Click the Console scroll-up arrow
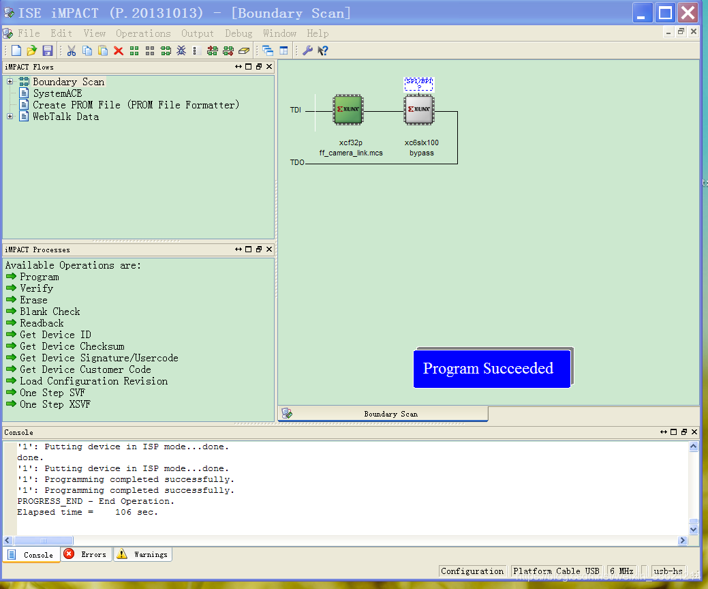Image resolution: width=708 pixels, height=589 pixels. coord(694,447)
